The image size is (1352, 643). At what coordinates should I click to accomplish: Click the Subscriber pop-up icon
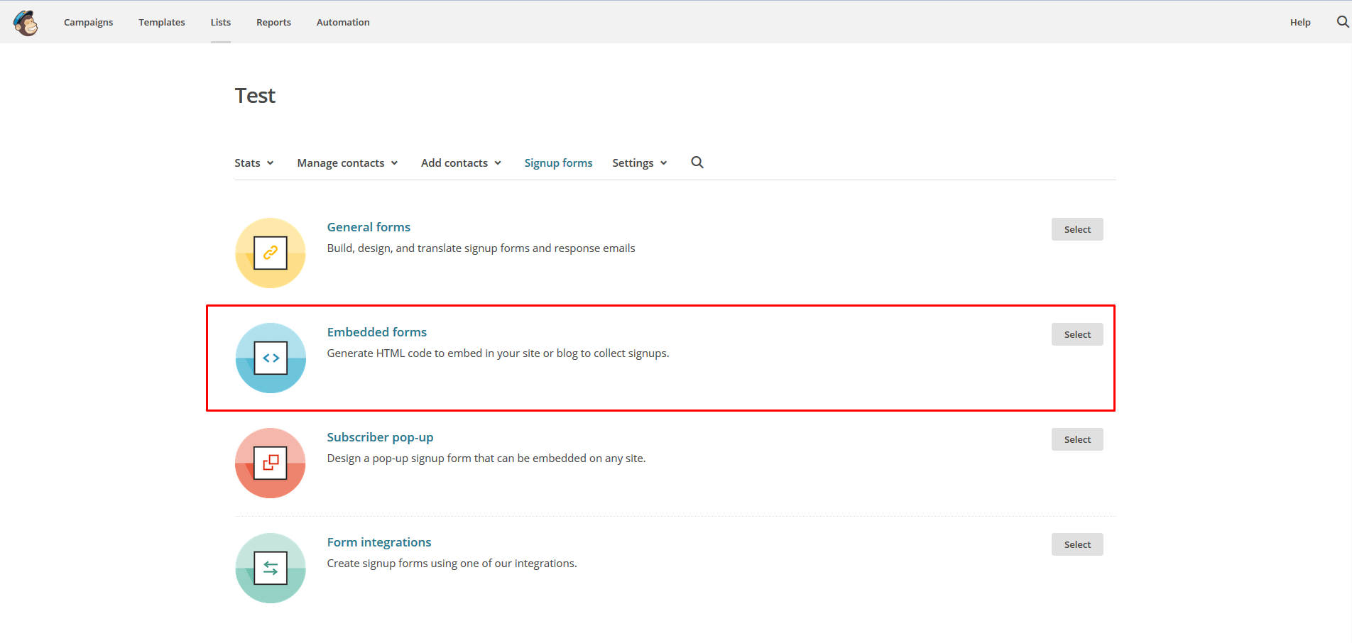click(x=271, y=463)
